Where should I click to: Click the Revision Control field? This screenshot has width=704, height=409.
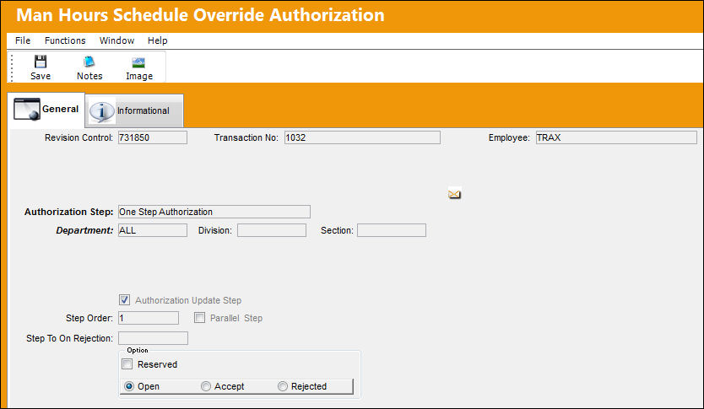[x=153, y=137]
